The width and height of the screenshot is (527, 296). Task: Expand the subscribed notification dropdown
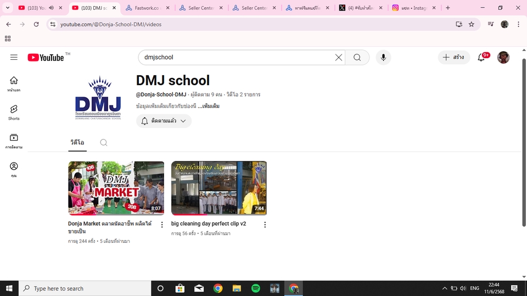point(164,121)
